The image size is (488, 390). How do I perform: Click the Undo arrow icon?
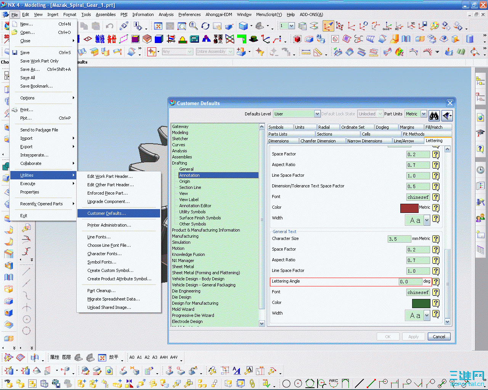(x=109, y=26)
